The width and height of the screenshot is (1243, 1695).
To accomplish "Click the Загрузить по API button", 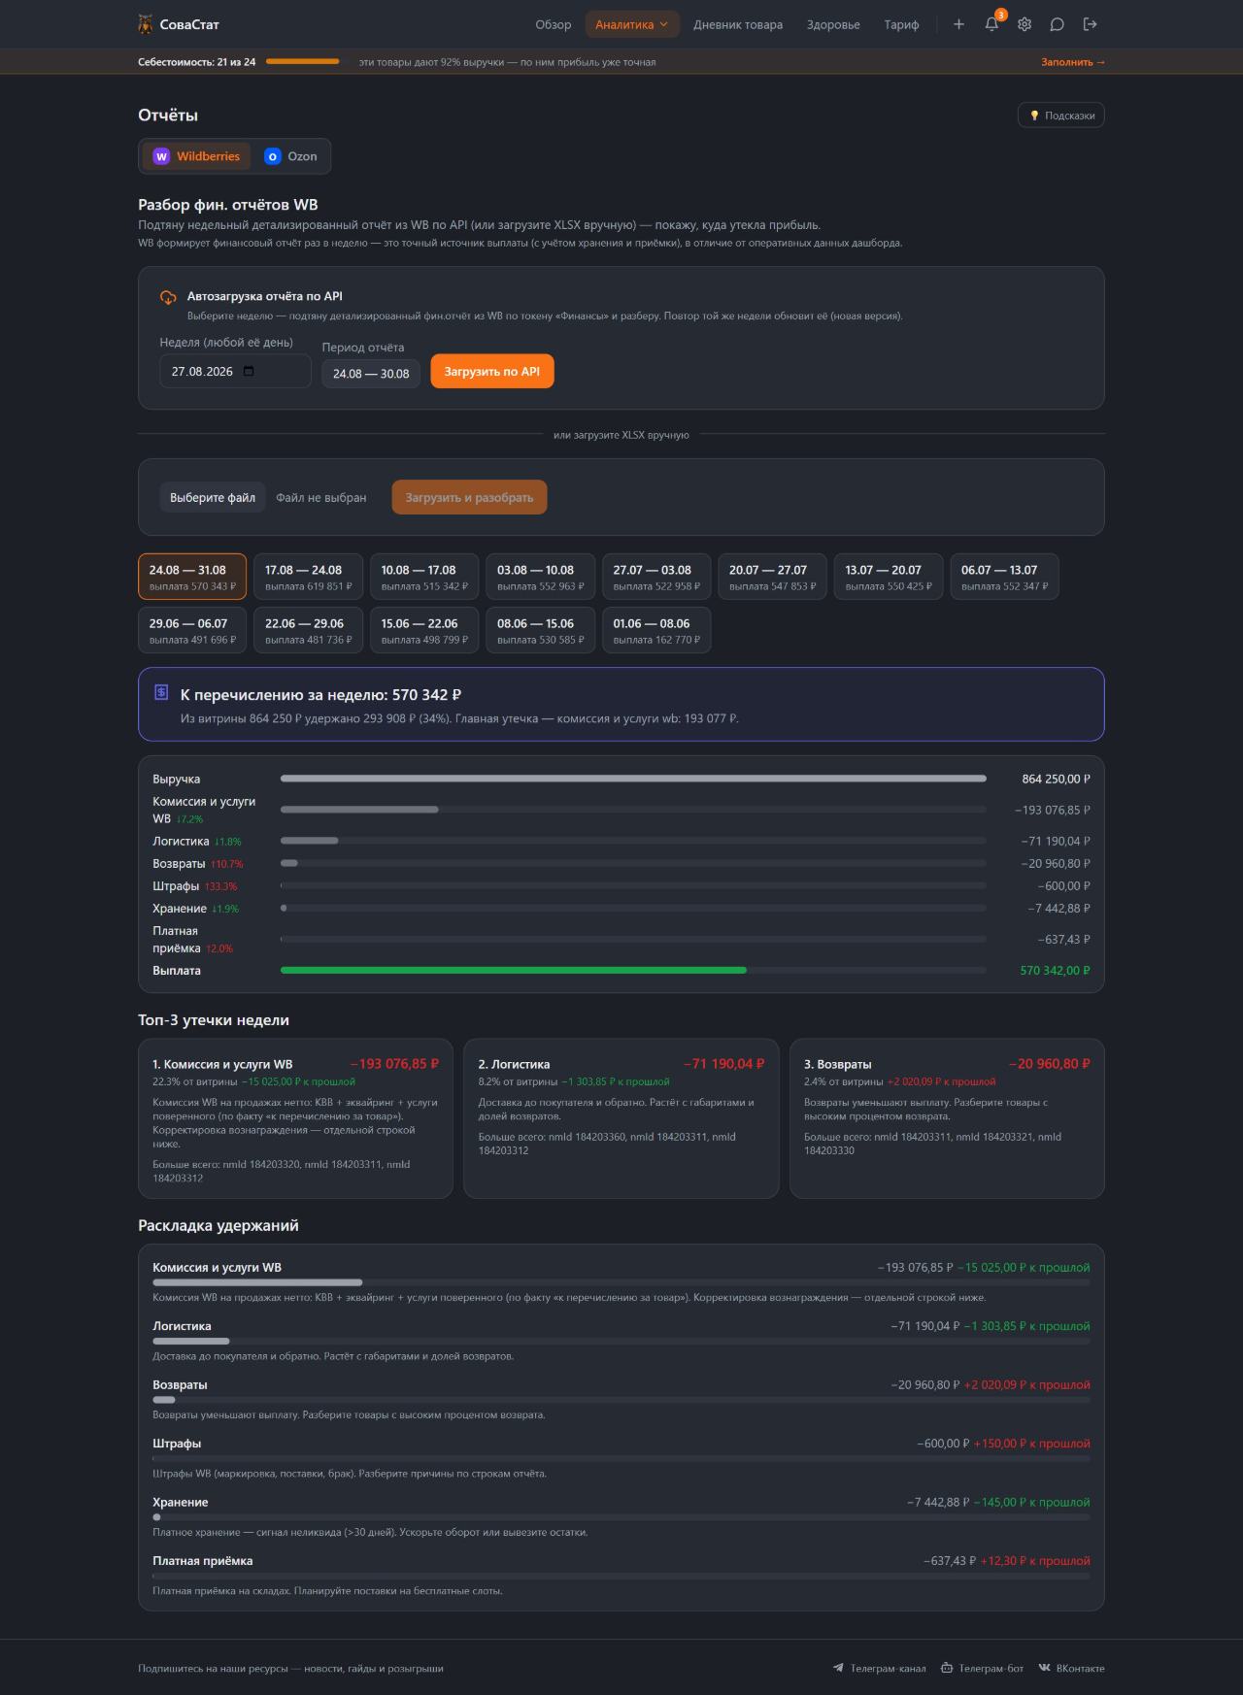I will (x=492, y=371).
